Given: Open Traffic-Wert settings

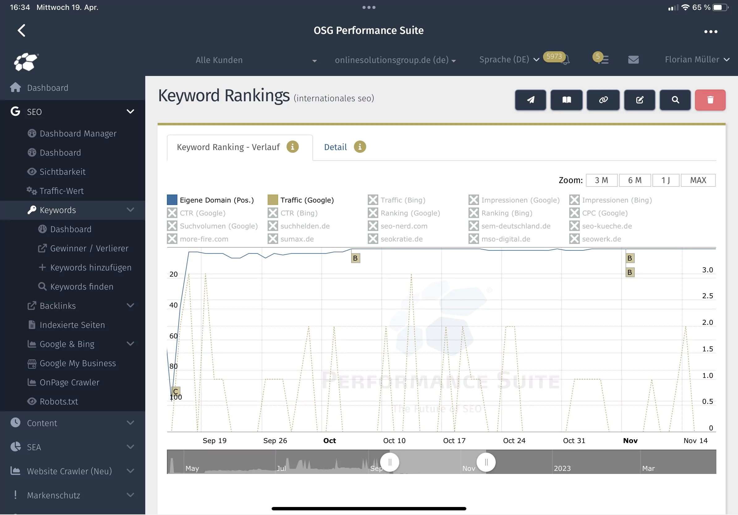Looking at the screenshot, I should (x=61, y=191).
